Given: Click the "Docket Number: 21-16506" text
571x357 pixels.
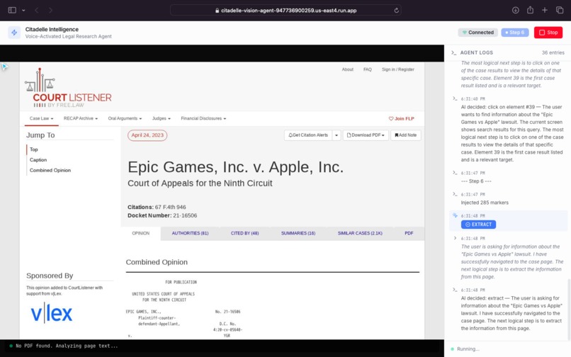Looking at the screenshot, I should 162,215.
